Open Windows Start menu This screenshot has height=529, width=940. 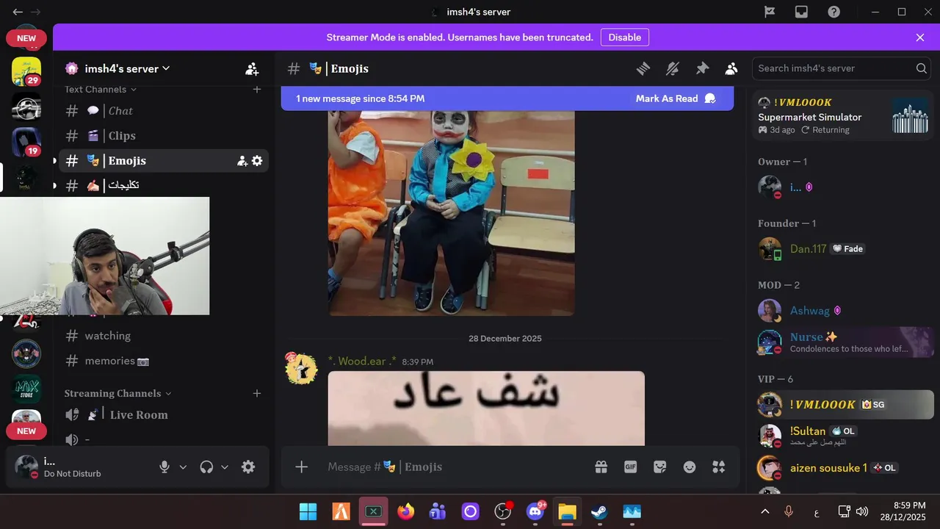(308, 511)
